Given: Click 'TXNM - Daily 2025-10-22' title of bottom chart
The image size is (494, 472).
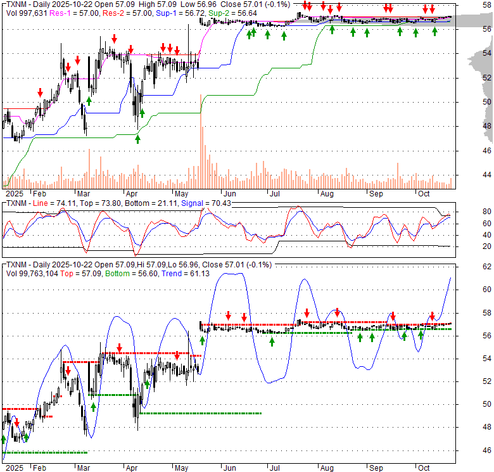Looking at the screenshot, I should click(x=49, y=265).
